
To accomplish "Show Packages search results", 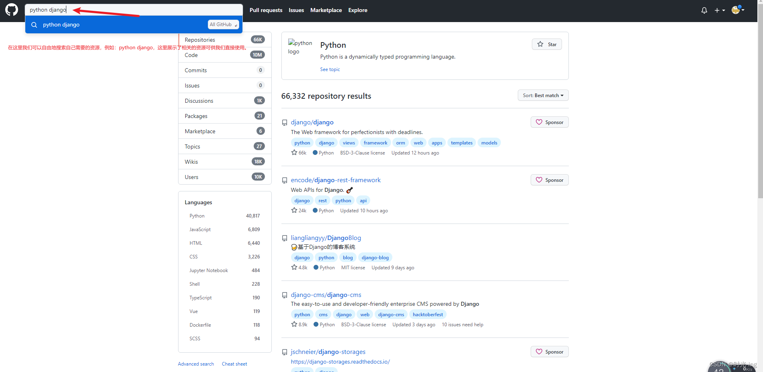I will click(225, 116).
